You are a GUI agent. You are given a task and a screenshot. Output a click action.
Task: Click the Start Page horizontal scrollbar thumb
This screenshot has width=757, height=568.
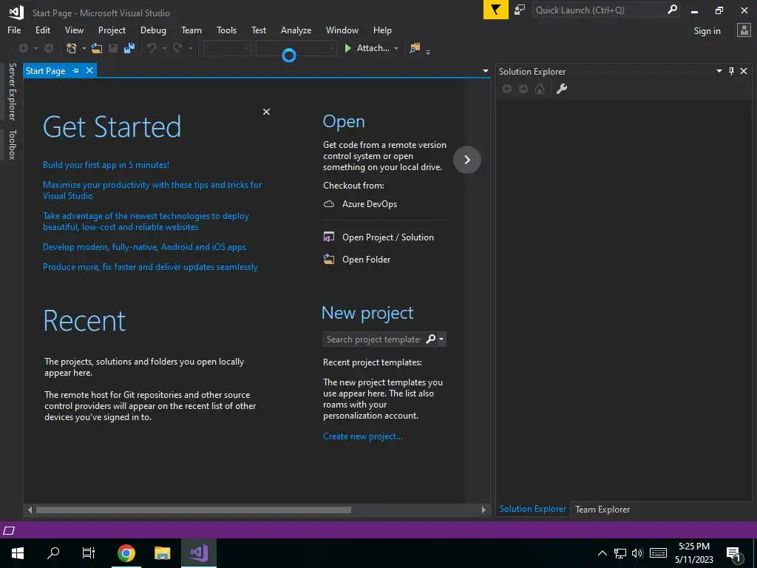(x=194, y=510)
